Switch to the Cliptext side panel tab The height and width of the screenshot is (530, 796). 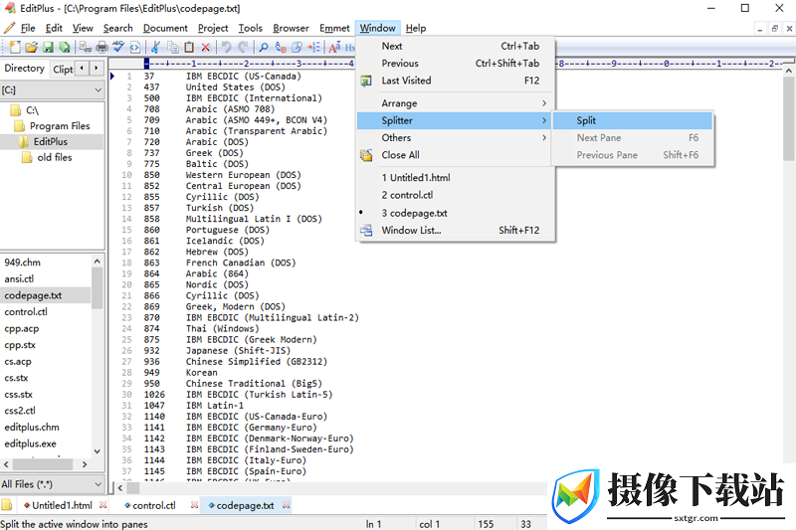point(63,69)
